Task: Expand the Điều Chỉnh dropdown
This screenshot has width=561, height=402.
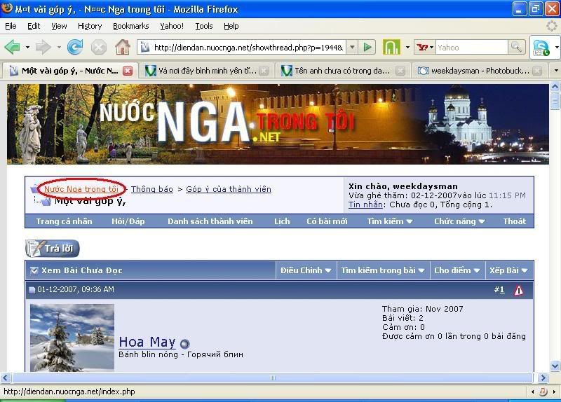Action: pyautogui.click(x=305, y=270)
